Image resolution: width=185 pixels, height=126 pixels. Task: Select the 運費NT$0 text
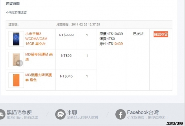(x=107, y=39)
